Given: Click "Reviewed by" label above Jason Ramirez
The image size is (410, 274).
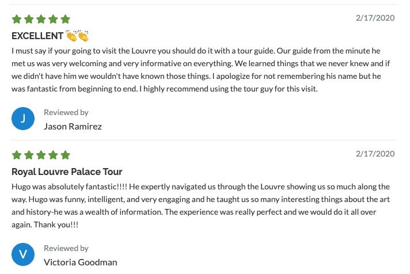Looking at the screenshot, I should click(x=66, y=112).
